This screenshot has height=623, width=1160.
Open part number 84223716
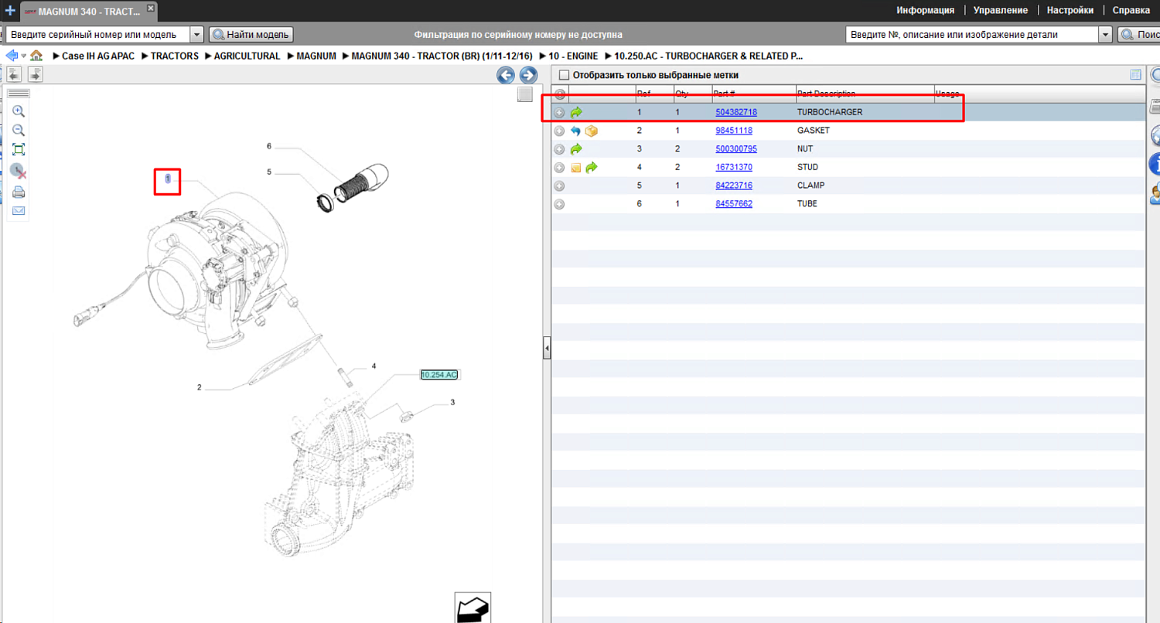pyautogui.click(x=734, y=186)
